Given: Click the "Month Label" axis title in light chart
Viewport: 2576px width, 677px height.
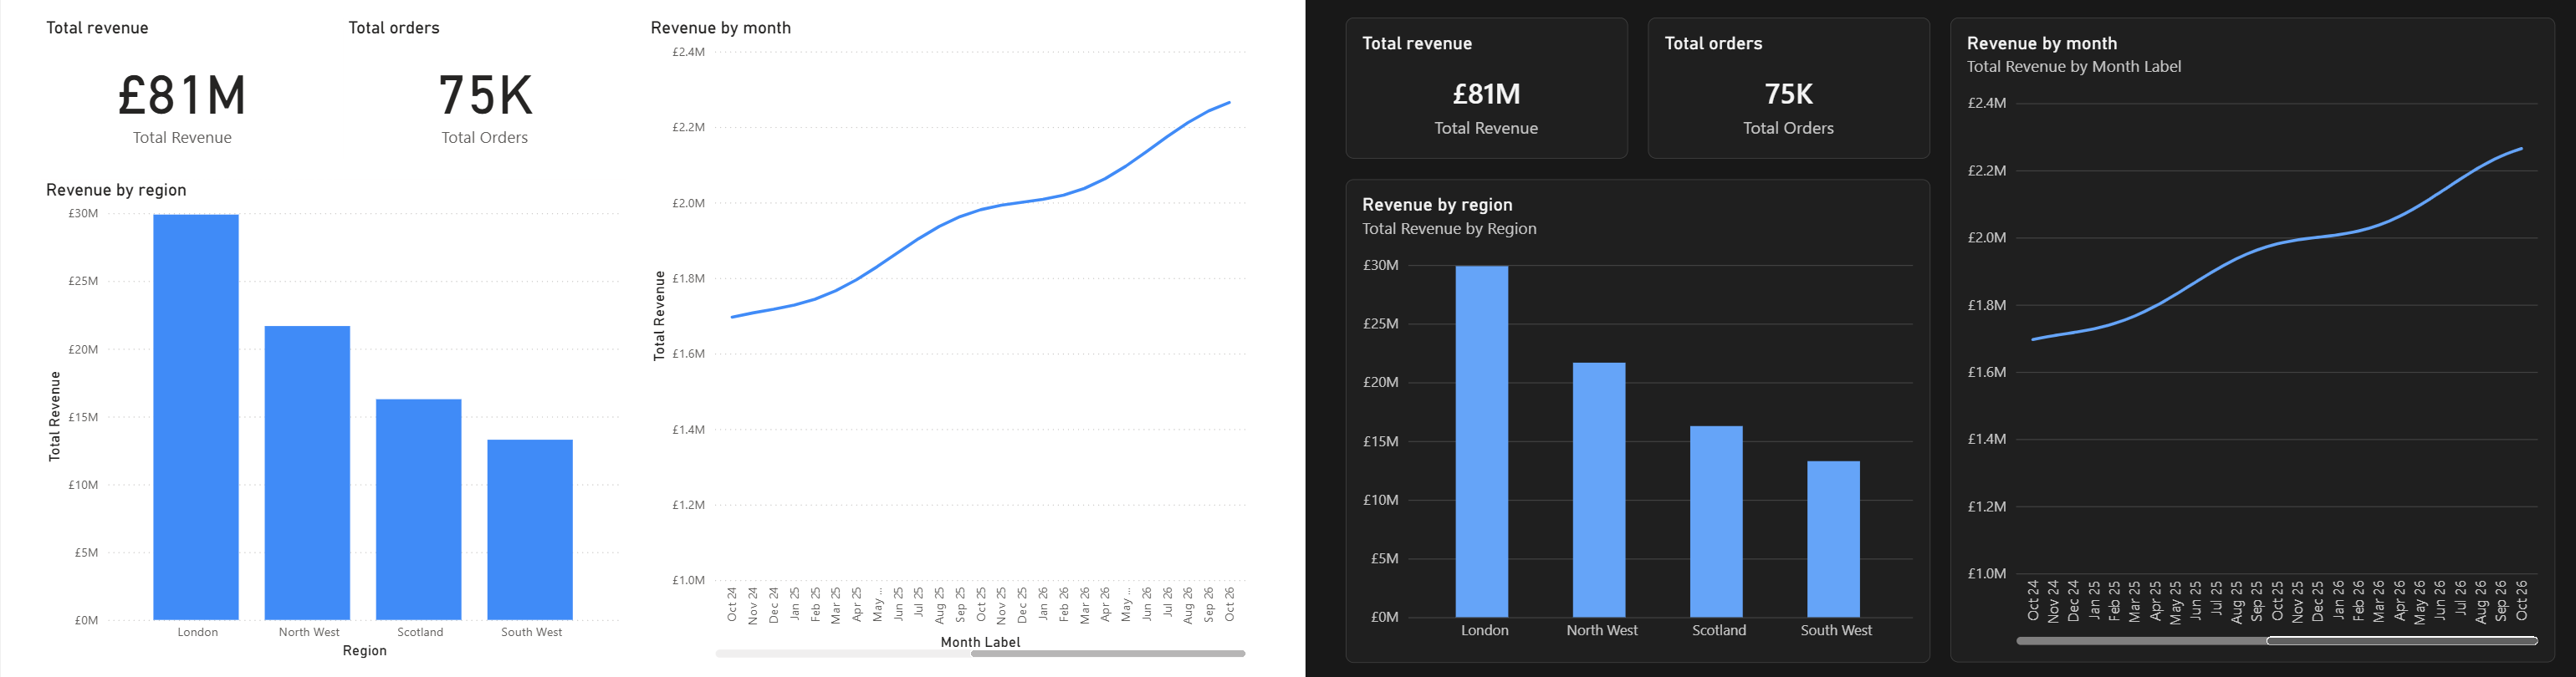Looking at the screenshot, I should point(981,642).
